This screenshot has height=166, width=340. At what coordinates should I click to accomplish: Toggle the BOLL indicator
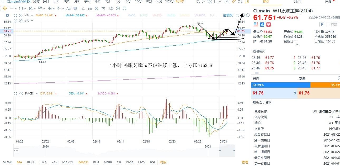click(x=31, y=162)
